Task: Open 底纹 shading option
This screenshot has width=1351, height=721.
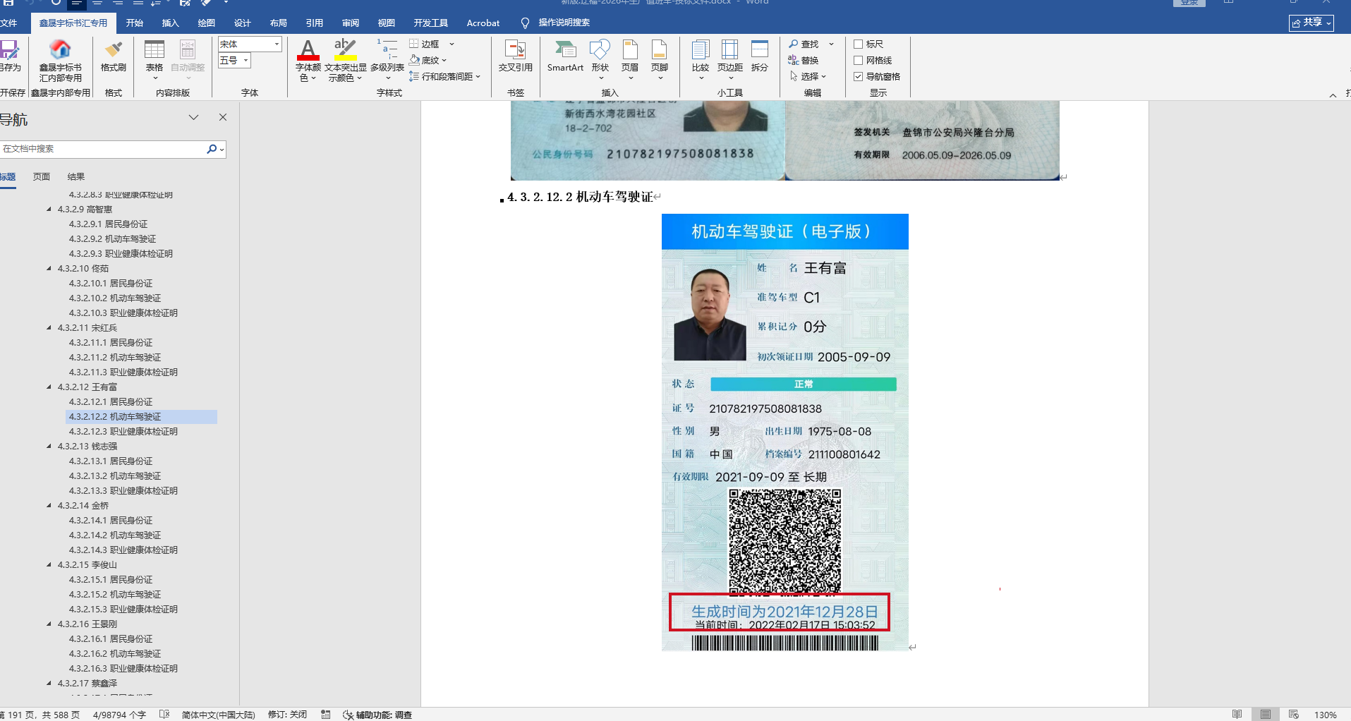Action: [428, 60]
